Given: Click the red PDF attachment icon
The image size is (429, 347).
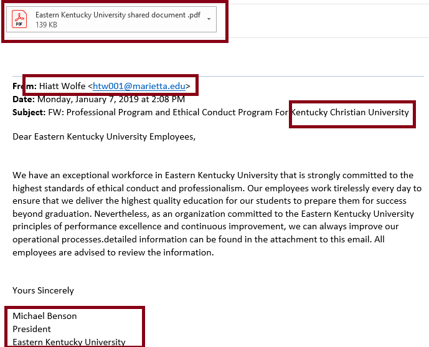Looking at the screenshot, I should [x=21, y=19].
